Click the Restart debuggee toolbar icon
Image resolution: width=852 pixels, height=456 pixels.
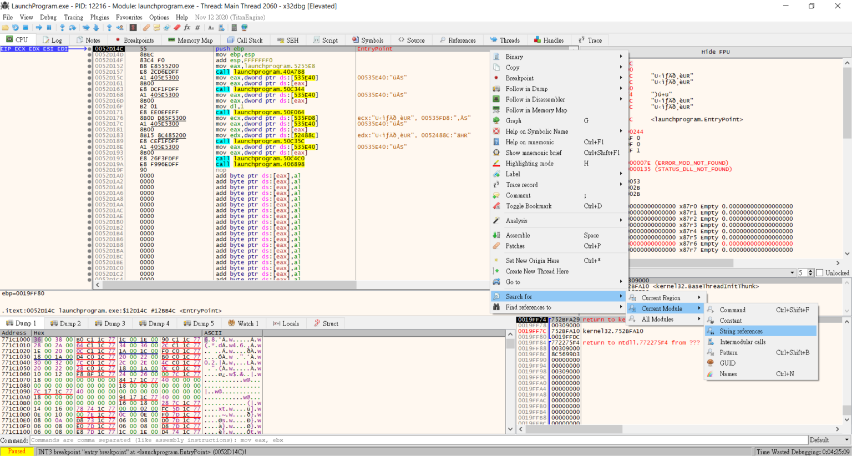point(16,28)
